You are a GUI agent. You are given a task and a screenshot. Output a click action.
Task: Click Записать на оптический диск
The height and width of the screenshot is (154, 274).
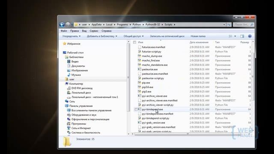click(167, 36)
